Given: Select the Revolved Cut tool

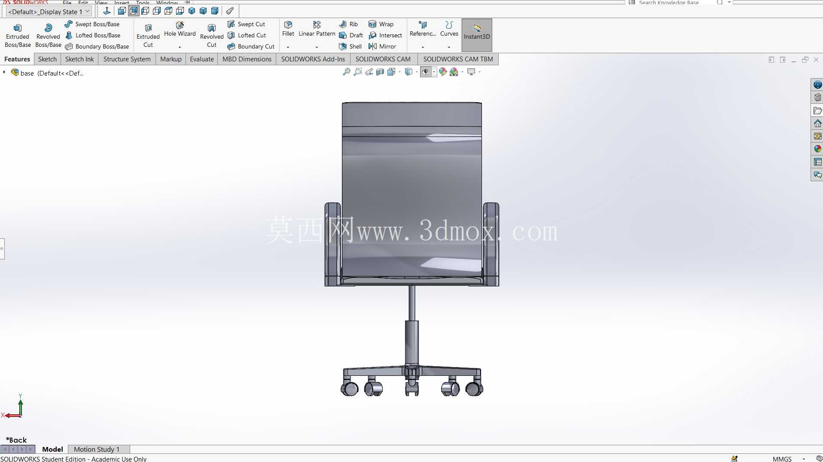Looking at the screenshot, I should tap(212, 35).
